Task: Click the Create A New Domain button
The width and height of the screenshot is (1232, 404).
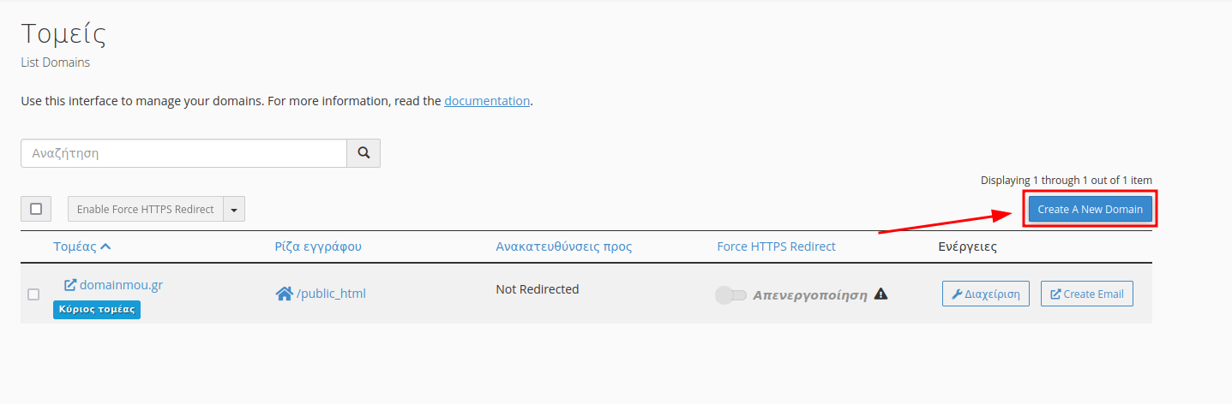Action: (1090, 209)
